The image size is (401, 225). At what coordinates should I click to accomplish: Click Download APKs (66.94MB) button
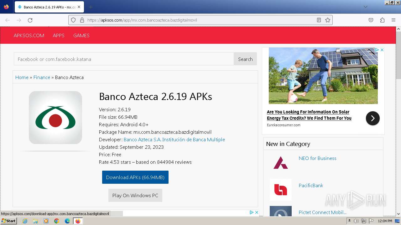135,177
